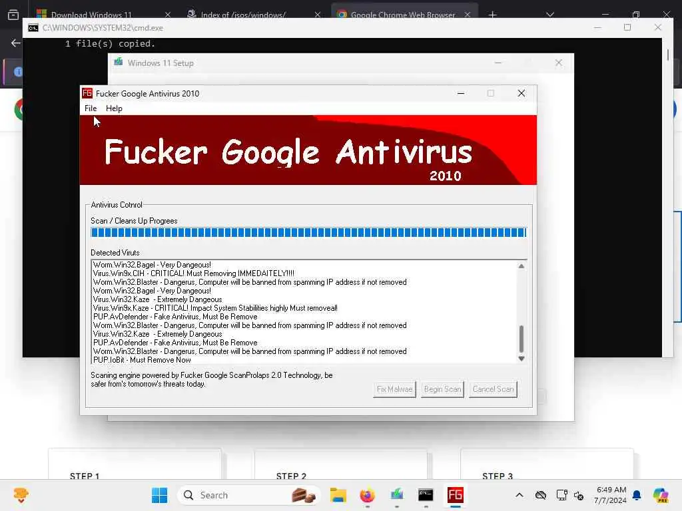Click the Begin Scan button
The height and width of the screenshot is (511, 682).
pyautogui.click(x=442, y=389)
